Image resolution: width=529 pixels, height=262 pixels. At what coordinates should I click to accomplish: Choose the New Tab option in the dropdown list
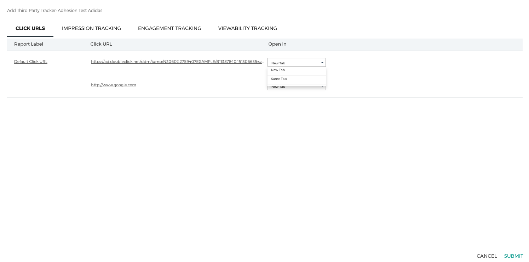click(297, 70)
